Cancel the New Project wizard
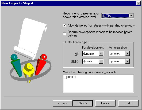The height and width of the screenshot is (110, 142). (x=106, y=103)
